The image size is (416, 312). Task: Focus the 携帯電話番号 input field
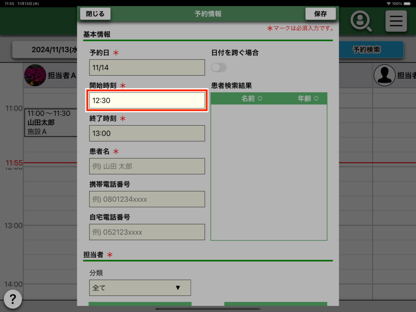click(x=147, y=199)
